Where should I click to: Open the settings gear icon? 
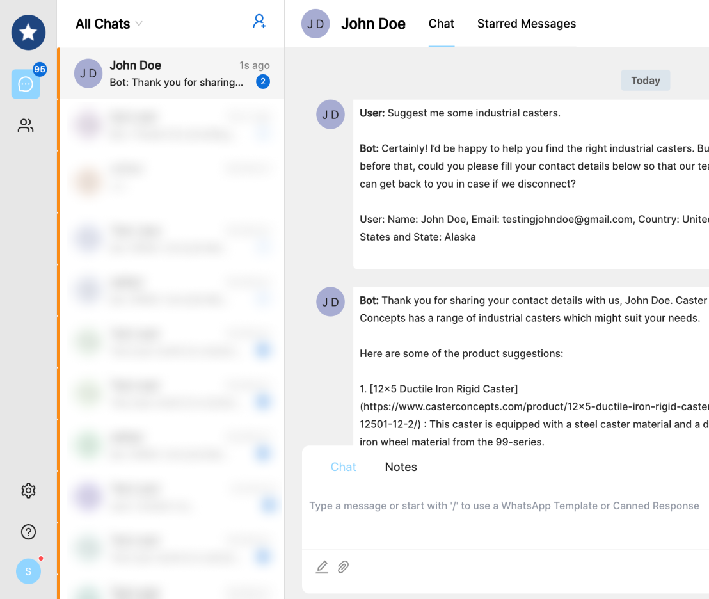tap(28, 491)
